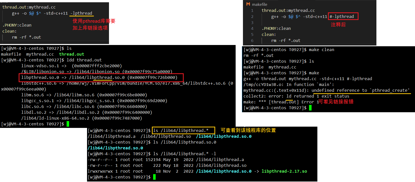Click the "ldd thread.out" command

pyautogui.click(x=84, y=60)
